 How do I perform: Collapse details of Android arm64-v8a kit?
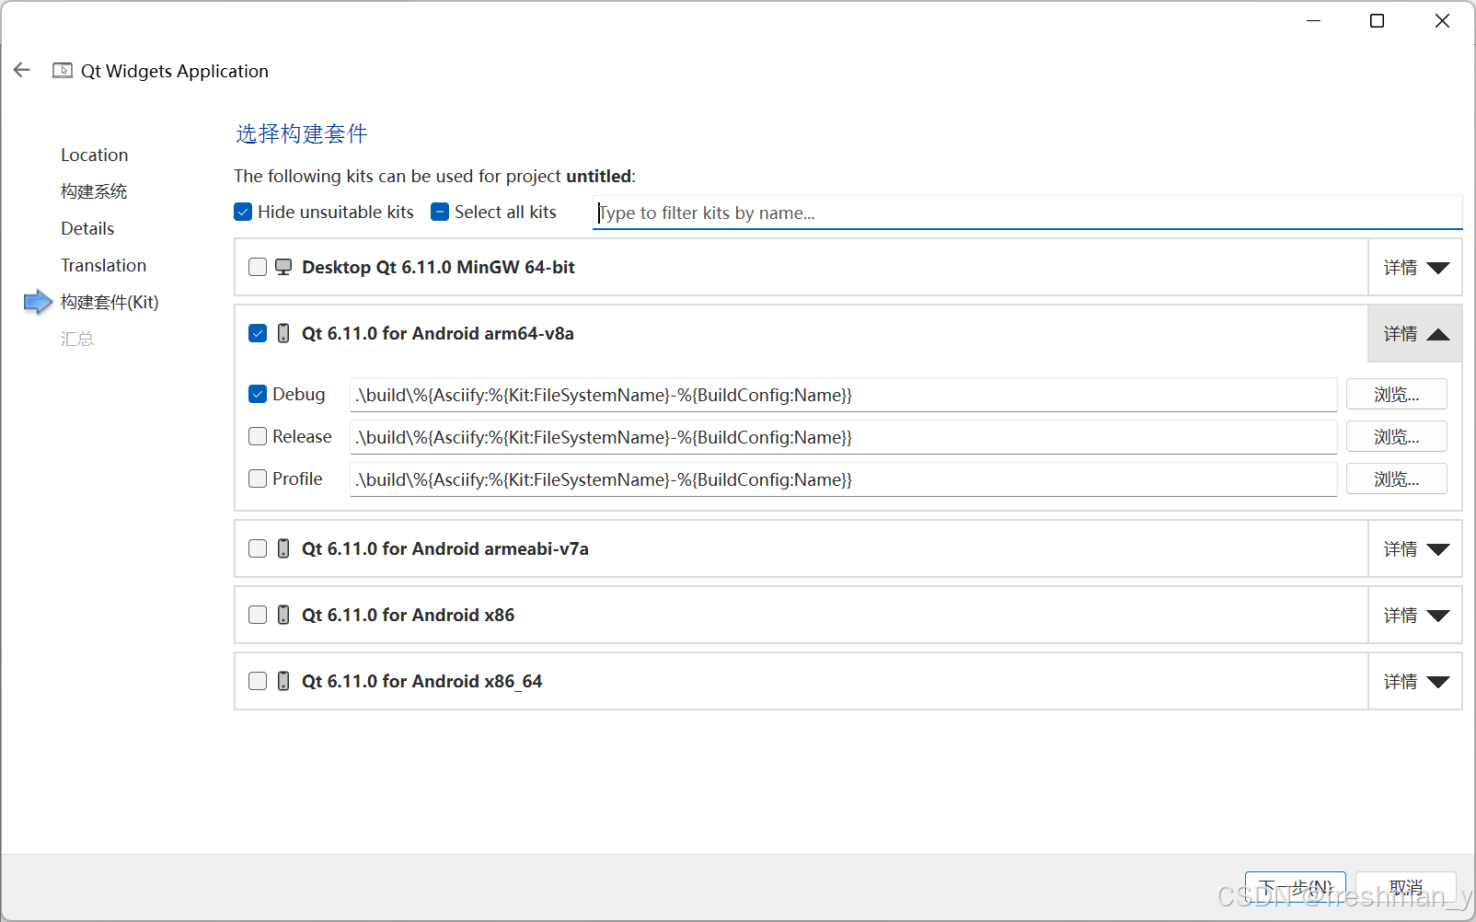[x=1415, y=334]
